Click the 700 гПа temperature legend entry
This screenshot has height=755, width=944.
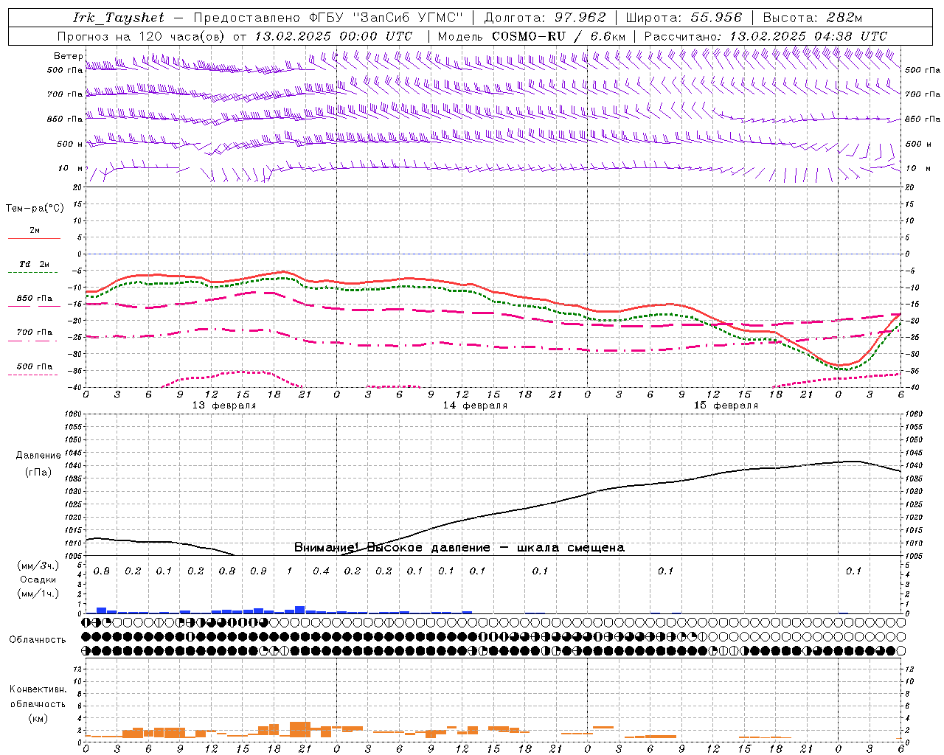point(34,333)
